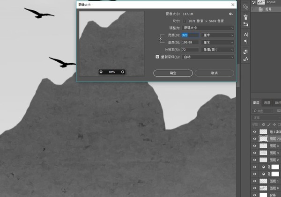Set history brush source beside 37.psd snapshot
The image size is (281, 197).
tap(253, 2)
